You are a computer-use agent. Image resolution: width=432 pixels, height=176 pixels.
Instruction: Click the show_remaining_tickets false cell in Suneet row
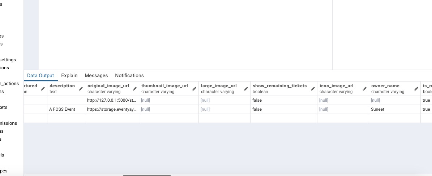[x=284, y=109]
